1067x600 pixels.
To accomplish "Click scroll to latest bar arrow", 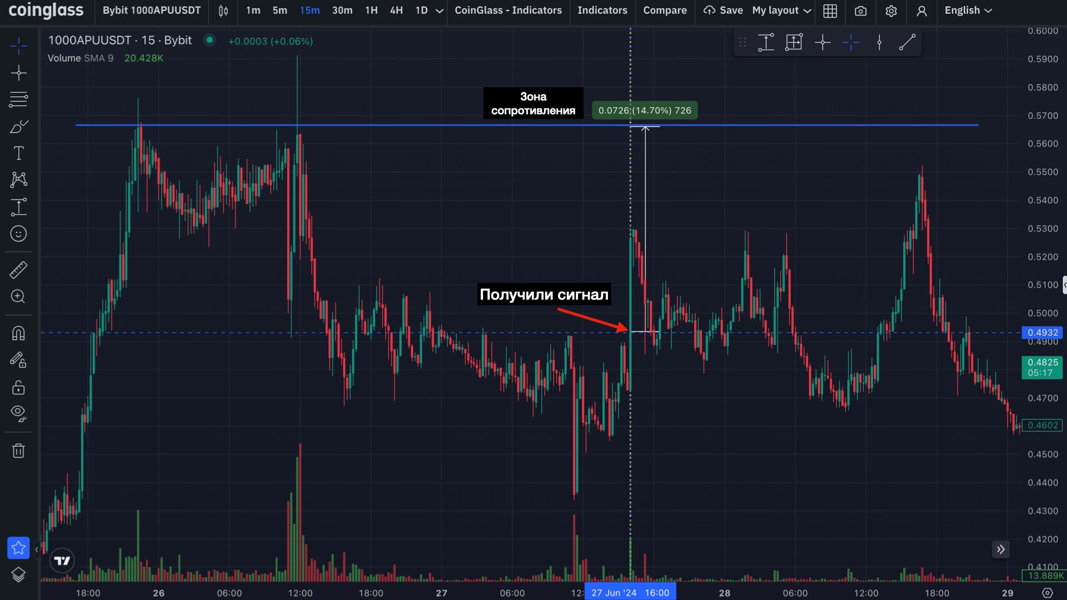I will click(1000, 549).
